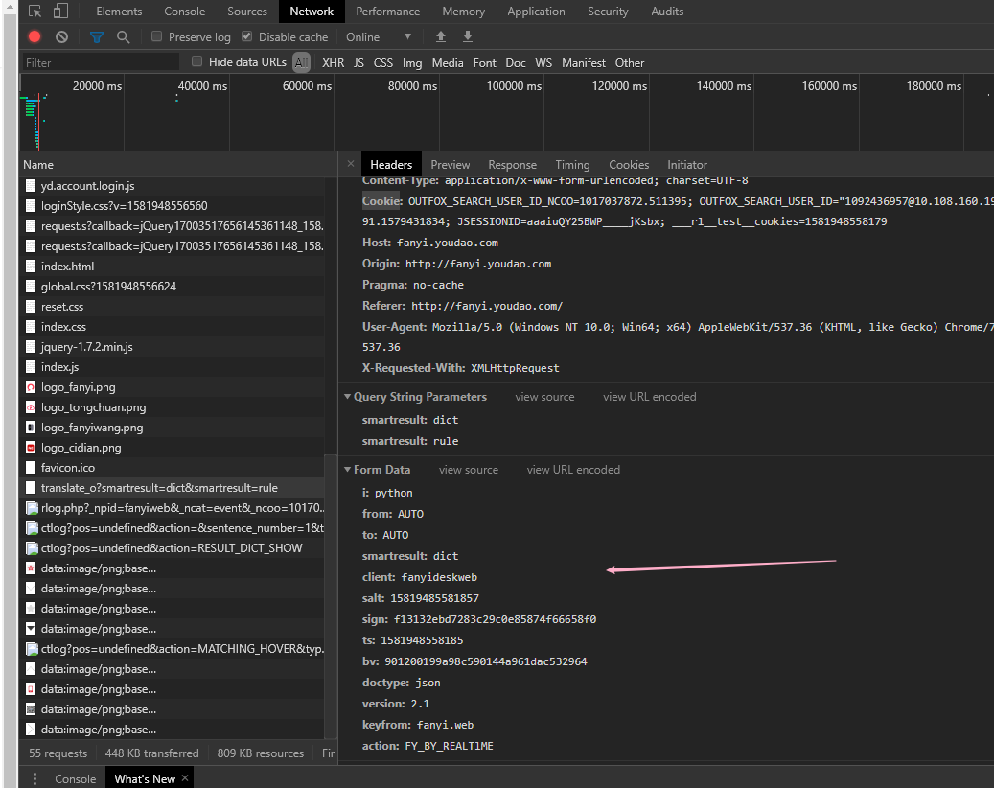Import HAR file with upload arrow
The width and height of the screenshot is (994, 788).
click(x=441, y=36)
